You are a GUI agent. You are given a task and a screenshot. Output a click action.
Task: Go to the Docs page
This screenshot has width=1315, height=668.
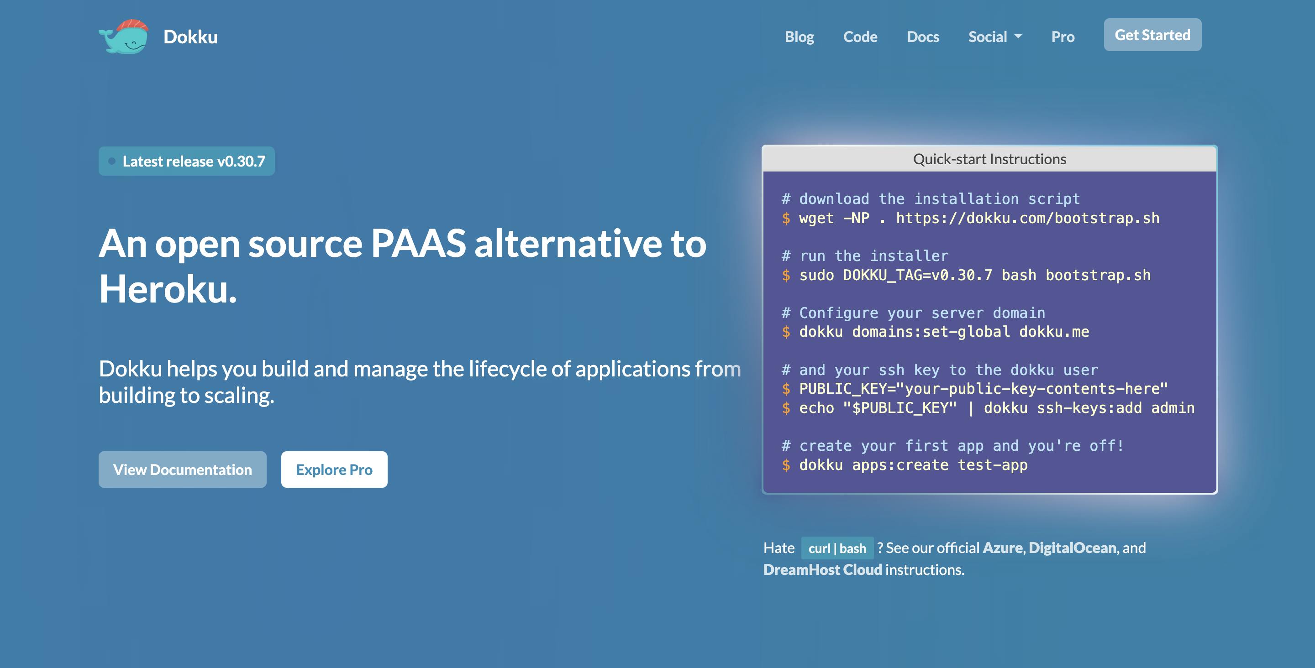pos(922,37)
